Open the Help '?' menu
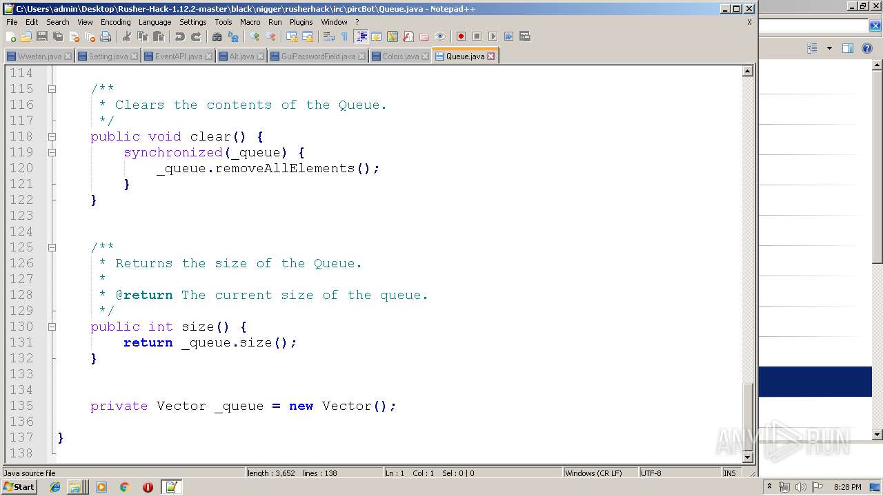 pos(357,22)
